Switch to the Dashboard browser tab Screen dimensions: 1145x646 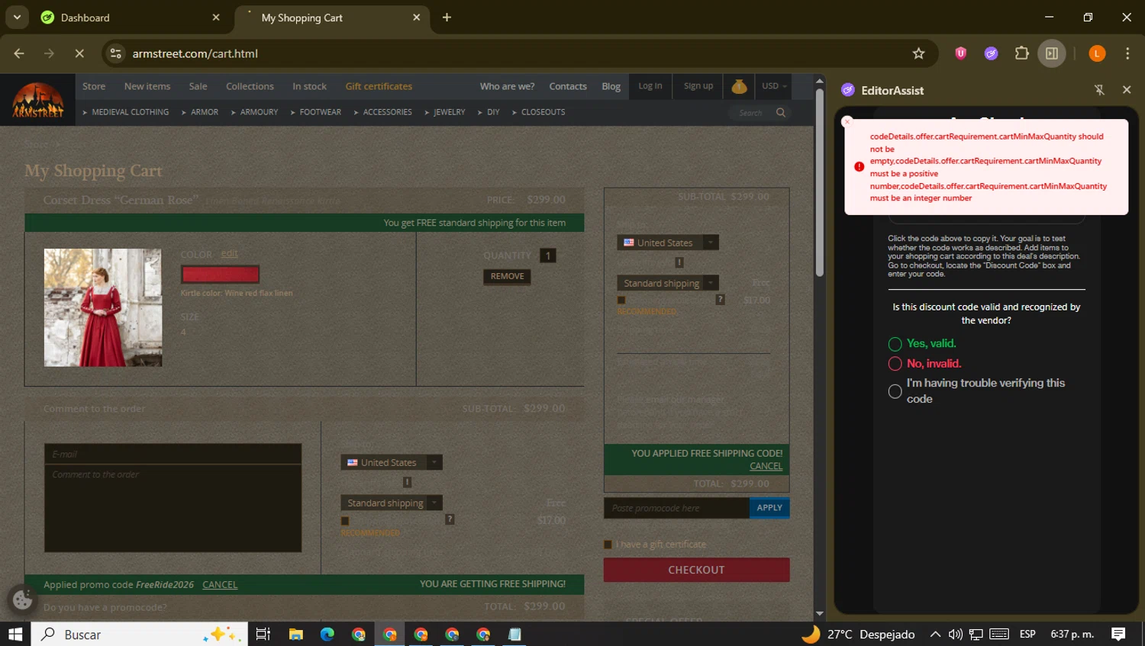130,18
